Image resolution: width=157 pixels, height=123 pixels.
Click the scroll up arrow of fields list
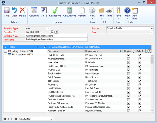[x=152, y=55]
